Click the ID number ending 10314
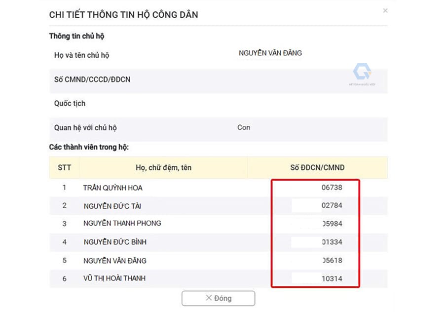This screenshot has height=312, width=444. tap(332, 279)
